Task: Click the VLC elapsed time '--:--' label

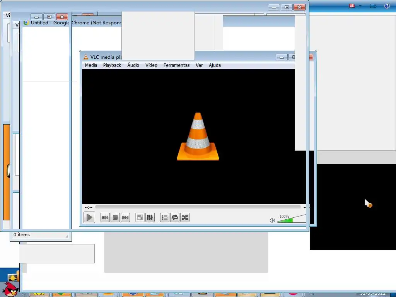Action: (x=89, y=207)
